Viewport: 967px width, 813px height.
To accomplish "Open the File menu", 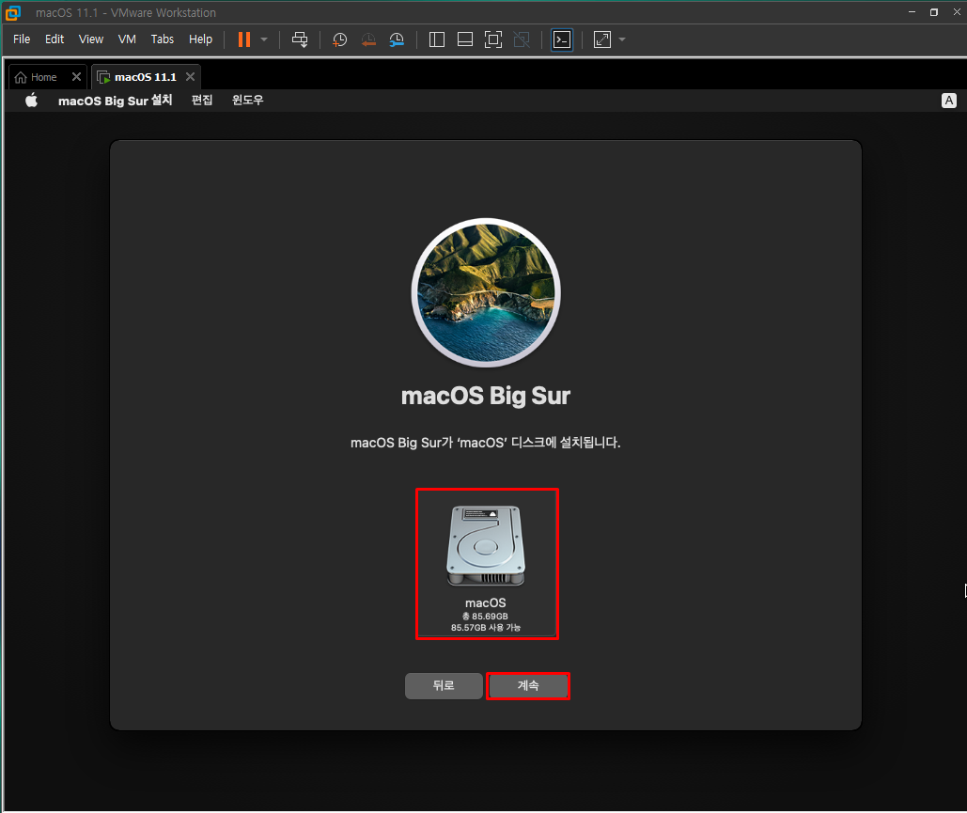I will pos(22,39).
